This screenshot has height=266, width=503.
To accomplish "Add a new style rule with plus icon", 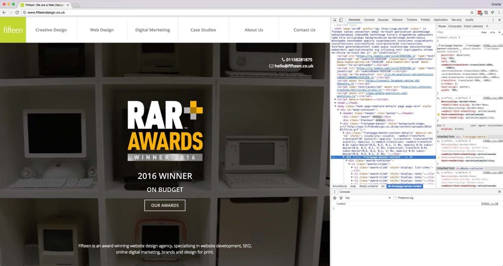I will pos(500,32).
